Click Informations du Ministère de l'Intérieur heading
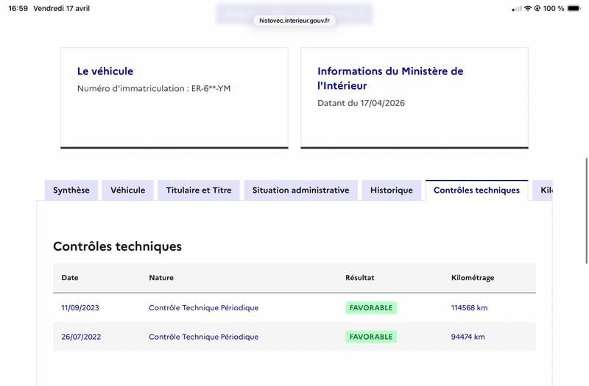589x386 pixels. pos(390,78)
